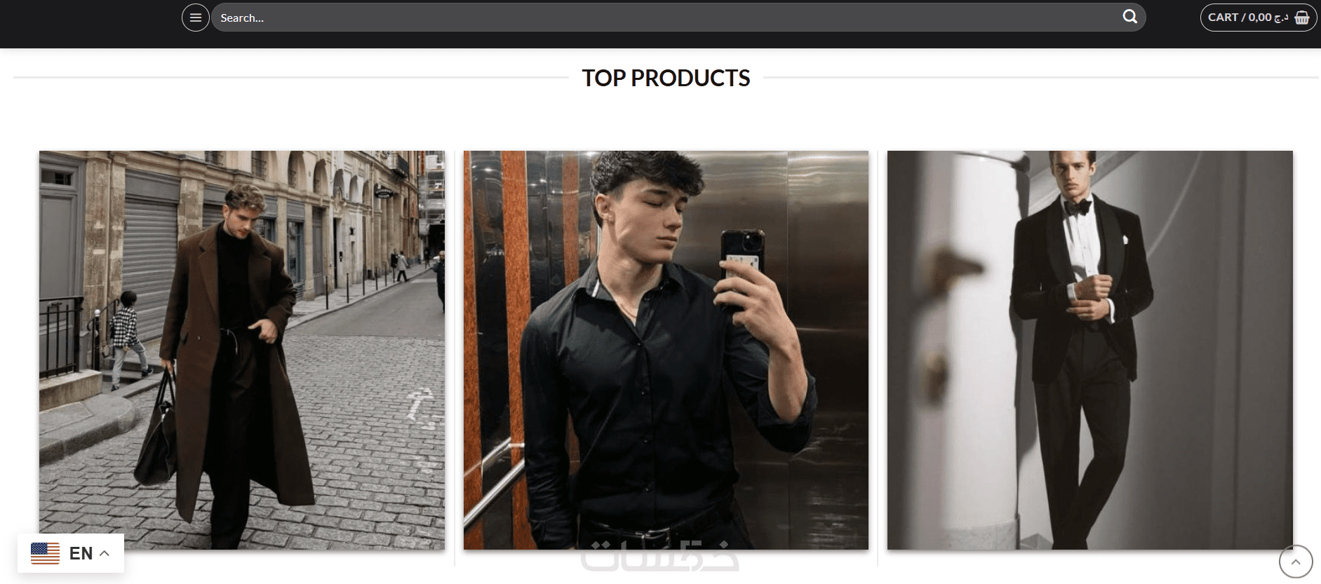
Task: Click the US flag icon
Action: (x=45, y=553)
